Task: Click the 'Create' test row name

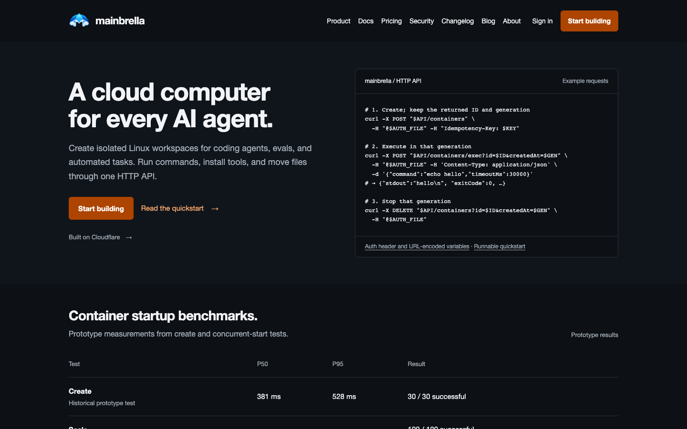Action: coord(80,391)
